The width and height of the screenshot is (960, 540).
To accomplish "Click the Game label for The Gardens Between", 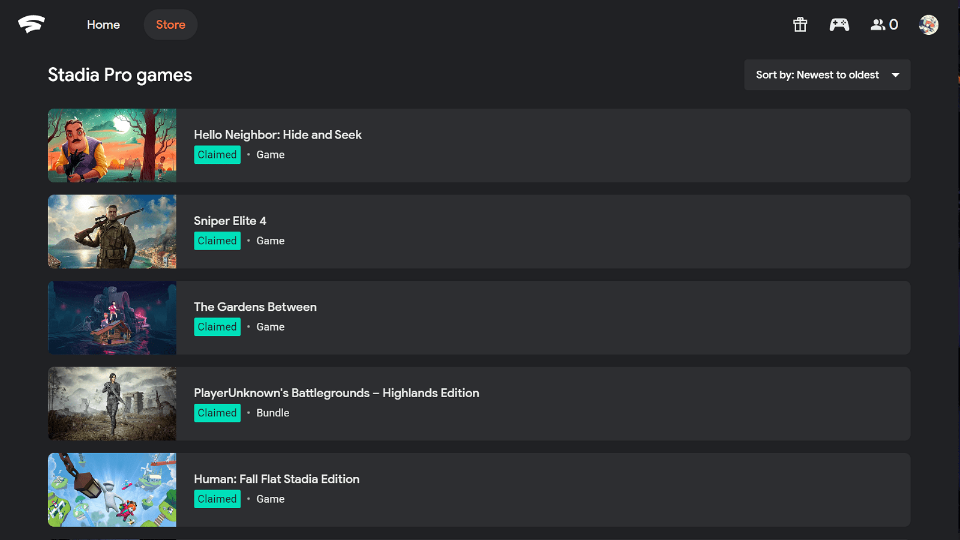I will 271,327.
